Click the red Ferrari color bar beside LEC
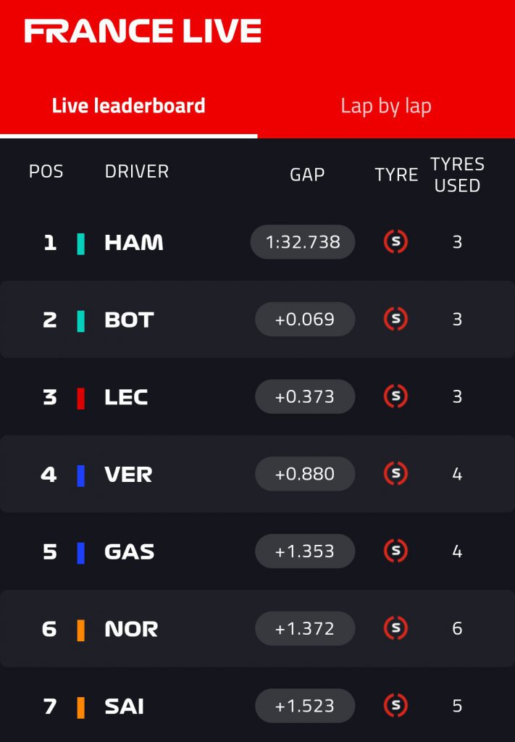 coord(81,398)
